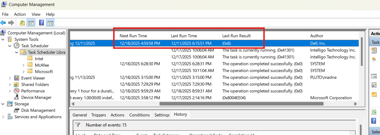Select the History tab

(180, 114)
